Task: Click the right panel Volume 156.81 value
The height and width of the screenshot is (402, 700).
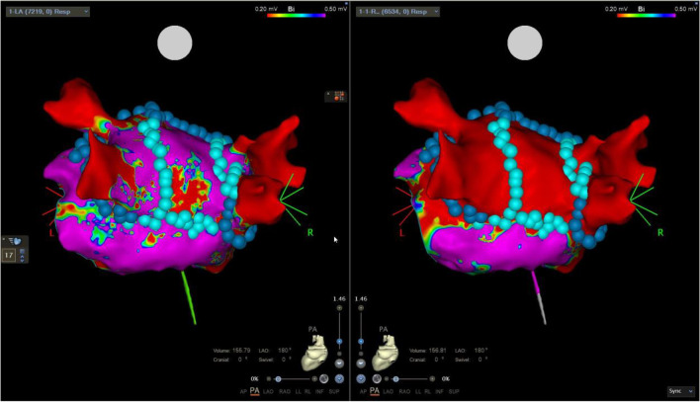Action: (x=437, y=351)
